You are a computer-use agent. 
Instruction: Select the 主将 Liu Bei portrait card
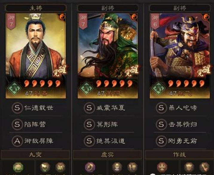click(36, 56)
